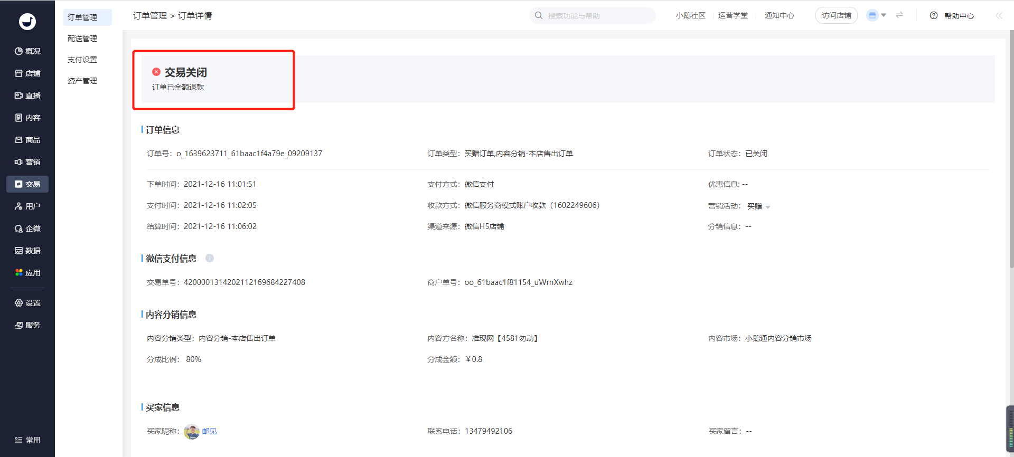
Task: Expand the account dropdown arrow in the header
Action: point(884,15)
